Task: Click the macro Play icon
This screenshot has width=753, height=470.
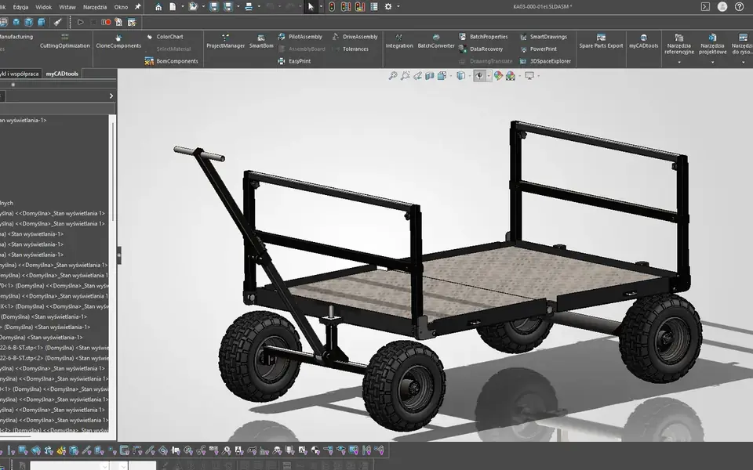Action: [x=80, y=22]
